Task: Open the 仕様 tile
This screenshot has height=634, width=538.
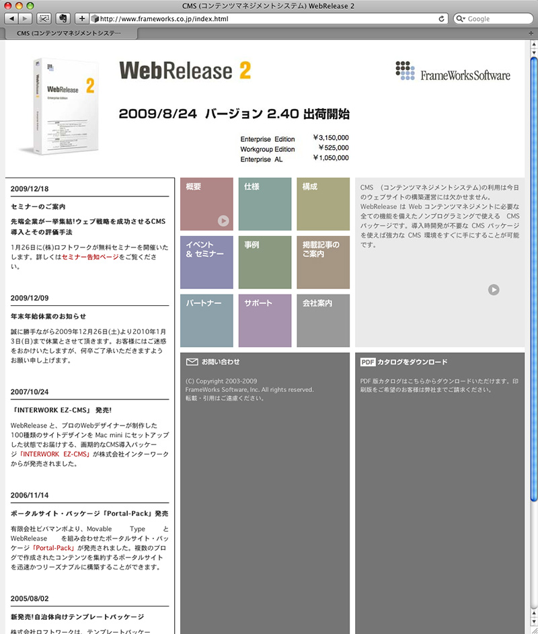Action: pos(265,204)
